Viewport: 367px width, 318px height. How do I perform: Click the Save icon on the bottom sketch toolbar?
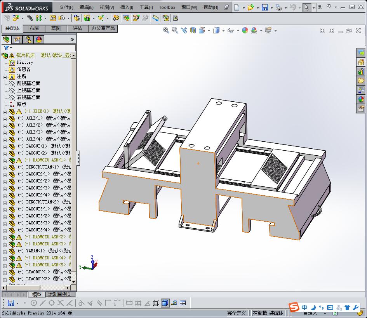pyautogui.click(x=10, y=303)
